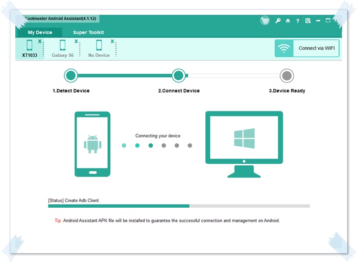The height and width of the screenshot is (263, 357).
Task: Click the WiFi signal icon
Action: coord(284,48)
